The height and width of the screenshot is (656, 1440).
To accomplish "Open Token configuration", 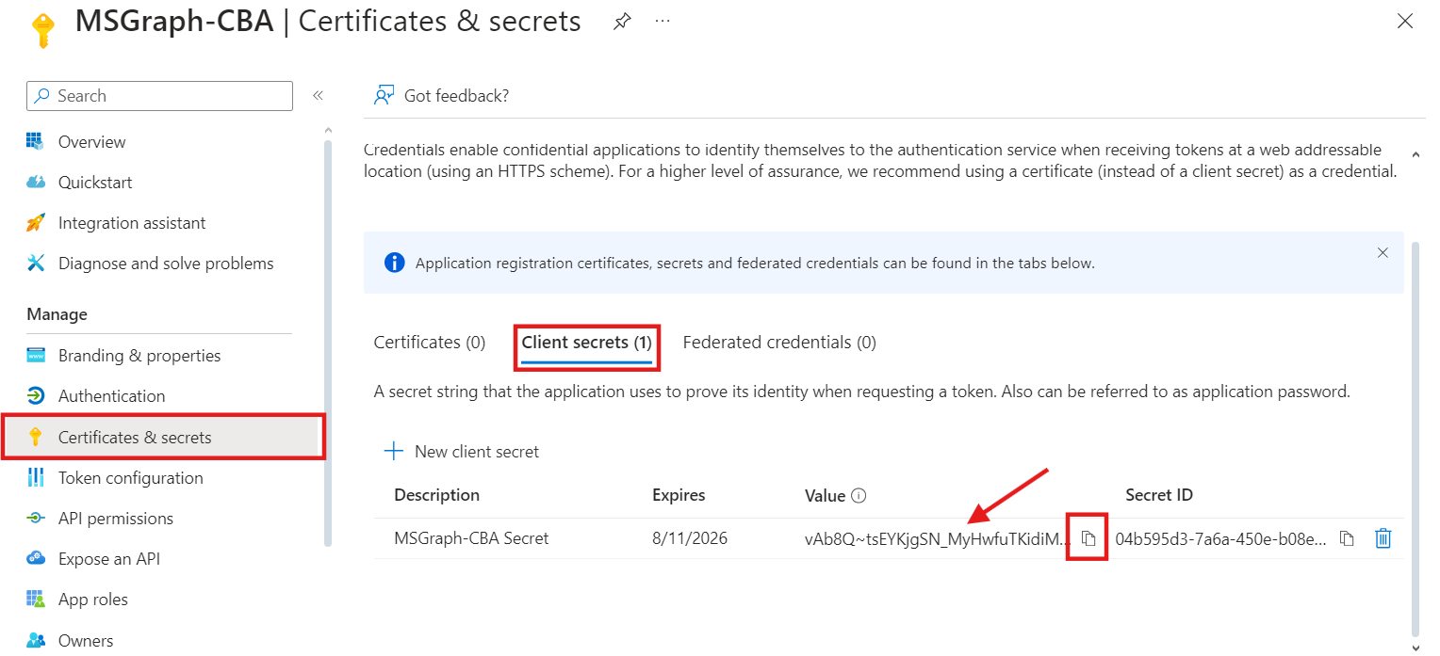I will pos(131,477).
